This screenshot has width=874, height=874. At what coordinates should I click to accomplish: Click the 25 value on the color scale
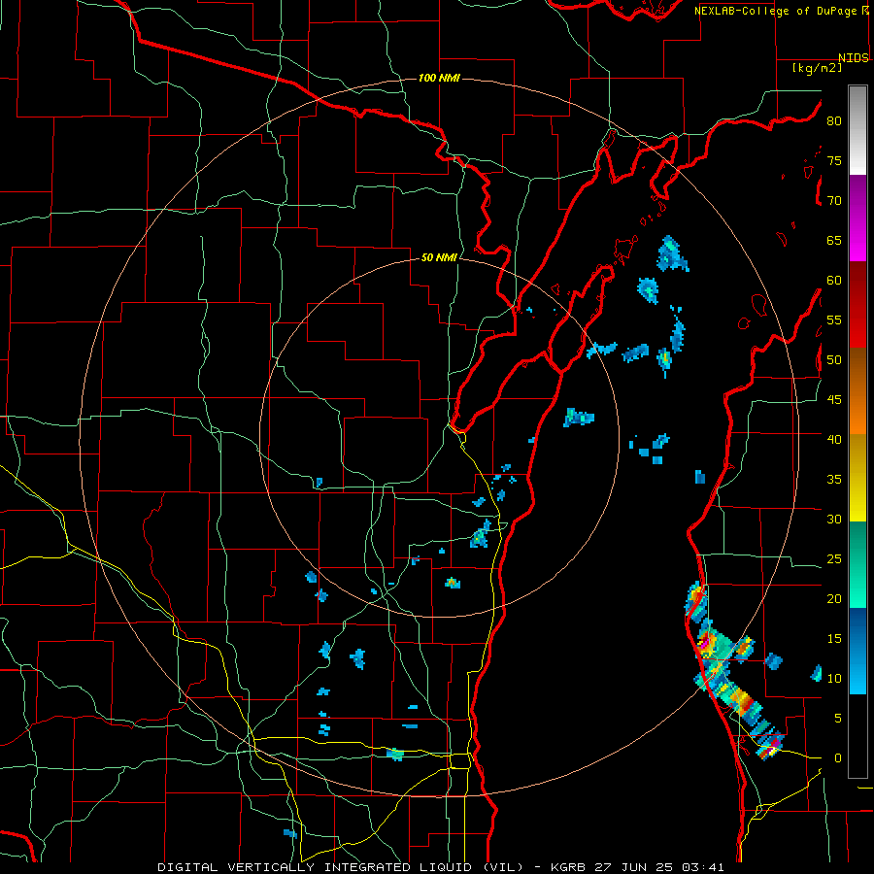point(834,559)
